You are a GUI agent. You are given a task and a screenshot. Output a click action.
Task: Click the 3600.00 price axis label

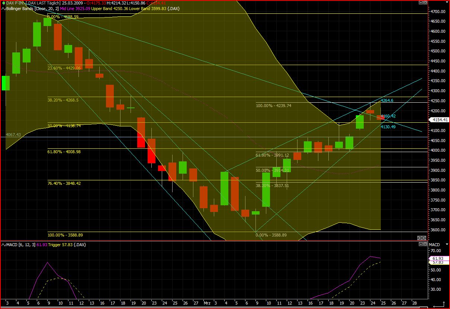[438, 230]
